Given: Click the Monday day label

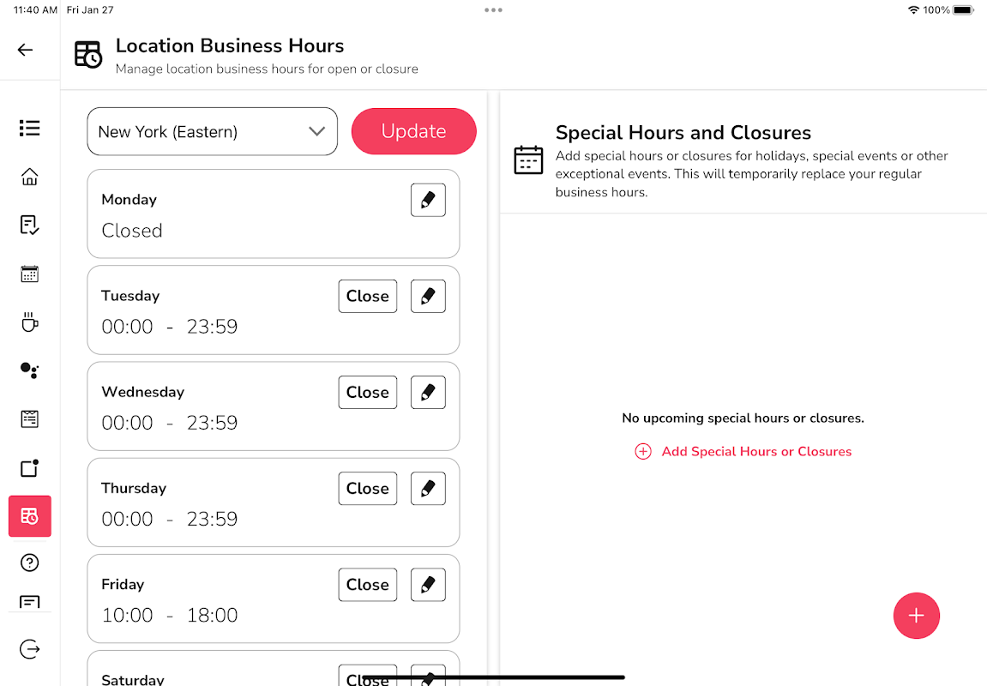Looking at the screenshot, I should [129, 200].
